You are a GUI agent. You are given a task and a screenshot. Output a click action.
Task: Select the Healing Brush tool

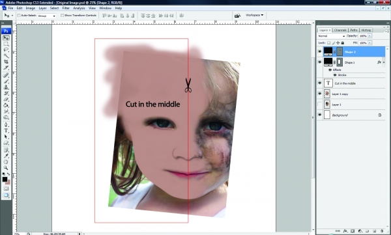[x=7, y=75]
